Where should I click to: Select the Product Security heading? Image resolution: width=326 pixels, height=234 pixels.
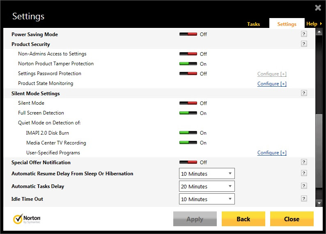(x=30, y=44)
